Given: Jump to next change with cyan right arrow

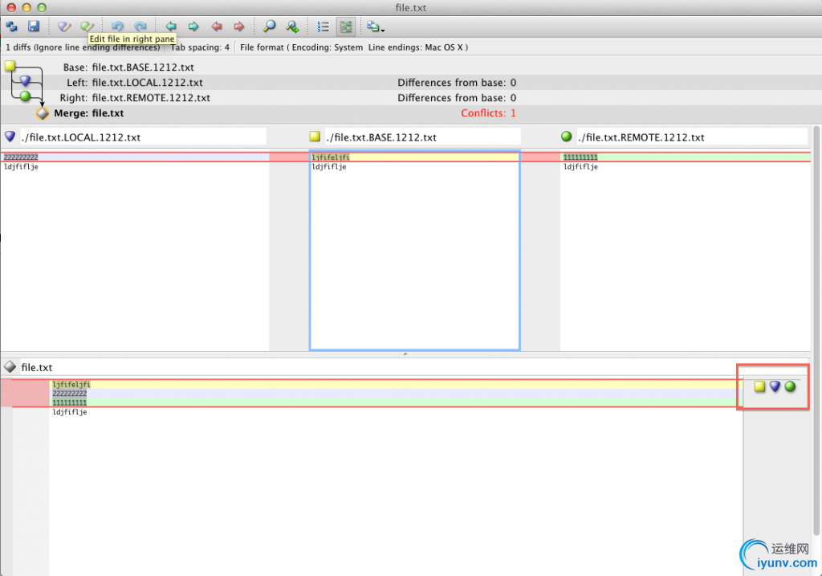Looking at the screenshot, I should point(193,27).
